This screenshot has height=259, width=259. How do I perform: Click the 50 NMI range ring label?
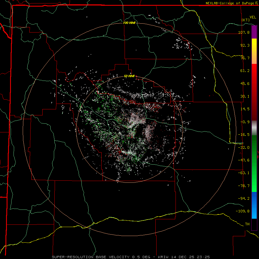(x=129, y=76)
